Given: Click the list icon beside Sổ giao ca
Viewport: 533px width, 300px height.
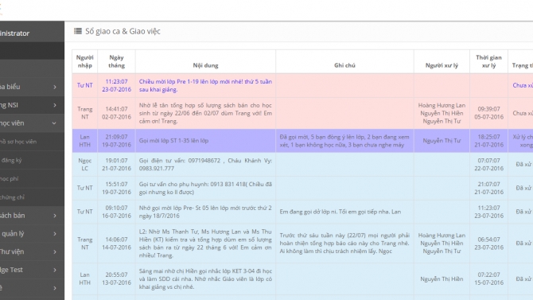Looking at the screenshot, I should (78, 31).
